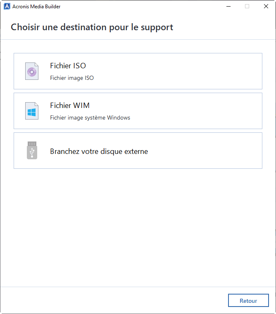Click the ISO disc file icon
Screen dimensions: 276x314
32,71
